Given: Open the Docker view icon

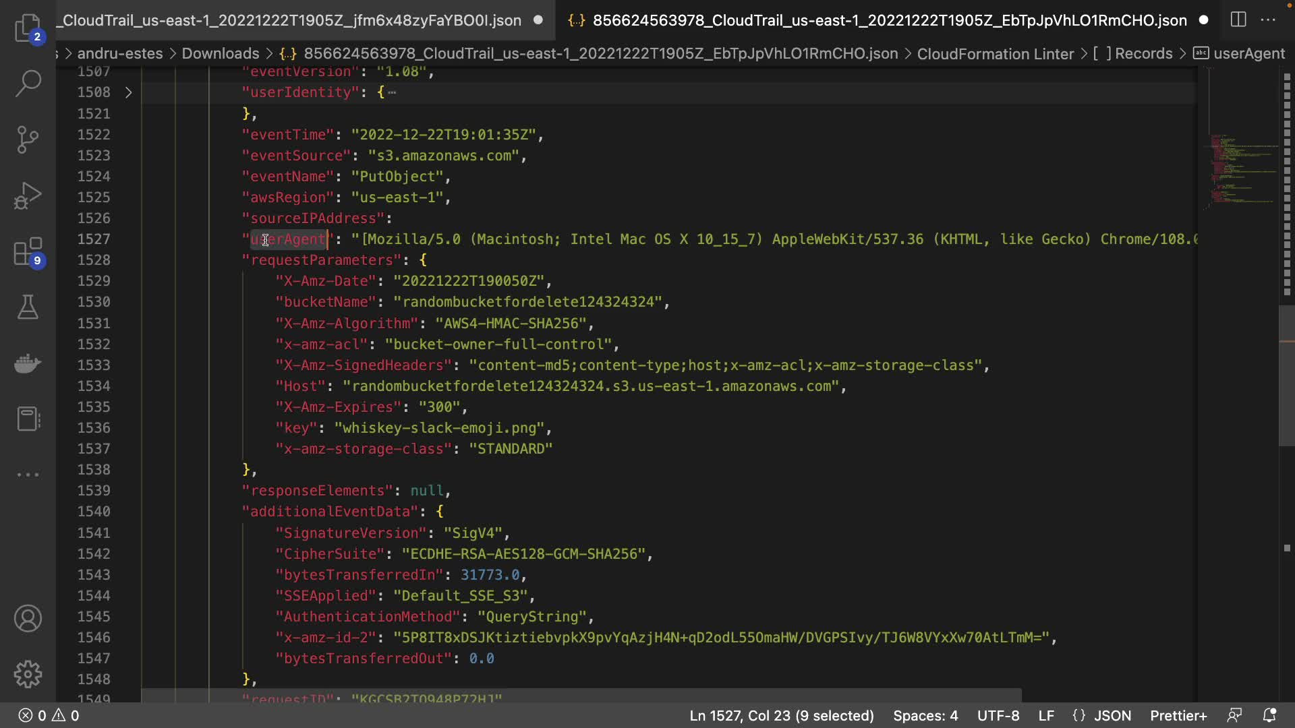Looking at the screenshot, I should tap(28, 364).
